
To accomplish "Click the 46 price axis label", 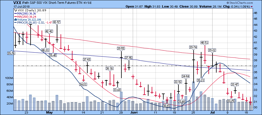I will (256, 13).
